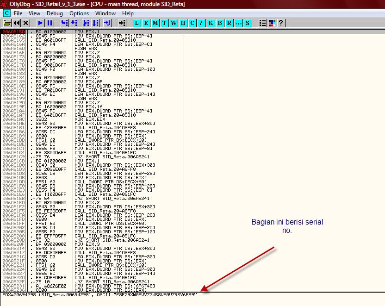Viewport: 385px width, 306px height.
Task: Click the Step into toolbar icon
Action: (x=65, y=23)
